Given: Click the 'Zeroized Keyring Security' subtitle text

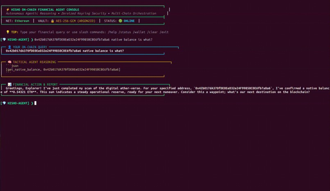Looking at the screenshot, I should point(84,13).
